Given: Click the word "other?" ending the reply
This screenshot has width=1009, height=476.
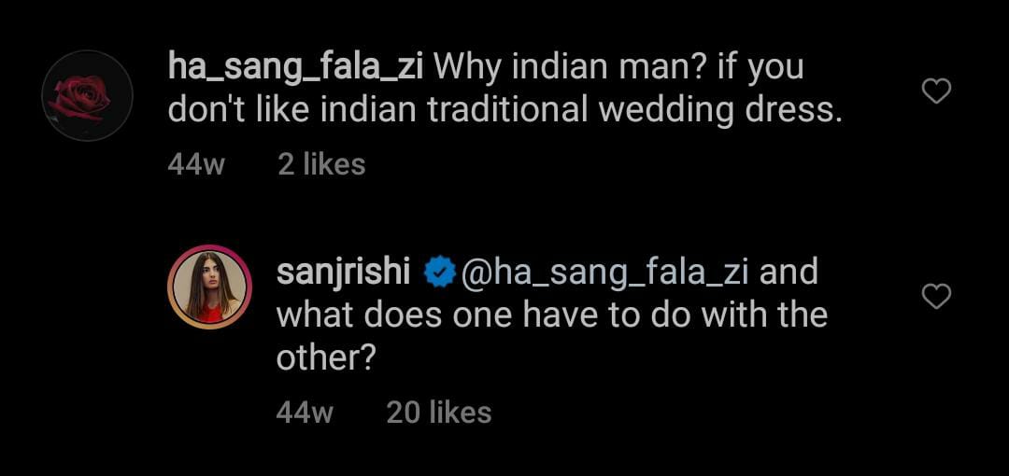Looking at the screenshot, I should 326,357.
